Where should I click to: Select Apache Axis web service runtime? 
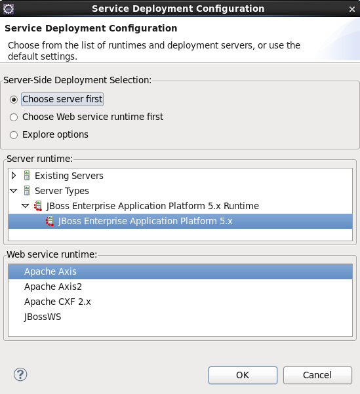(180, 271)
